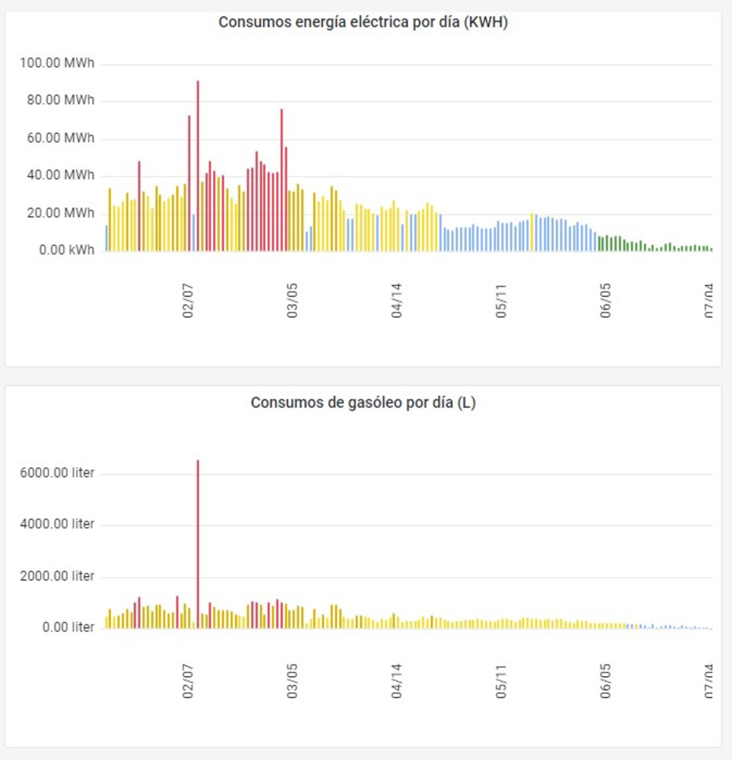Image resolution: width=732 pixels, height=760 pixels.
Task: Click the single yellow bar among blue bars, electricity chart
Action: click(x=532, y=232)
